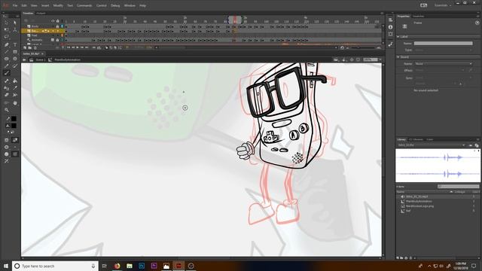482x271 pixels.
Task: Select the Oval tool
Action: tap(7, 59)
